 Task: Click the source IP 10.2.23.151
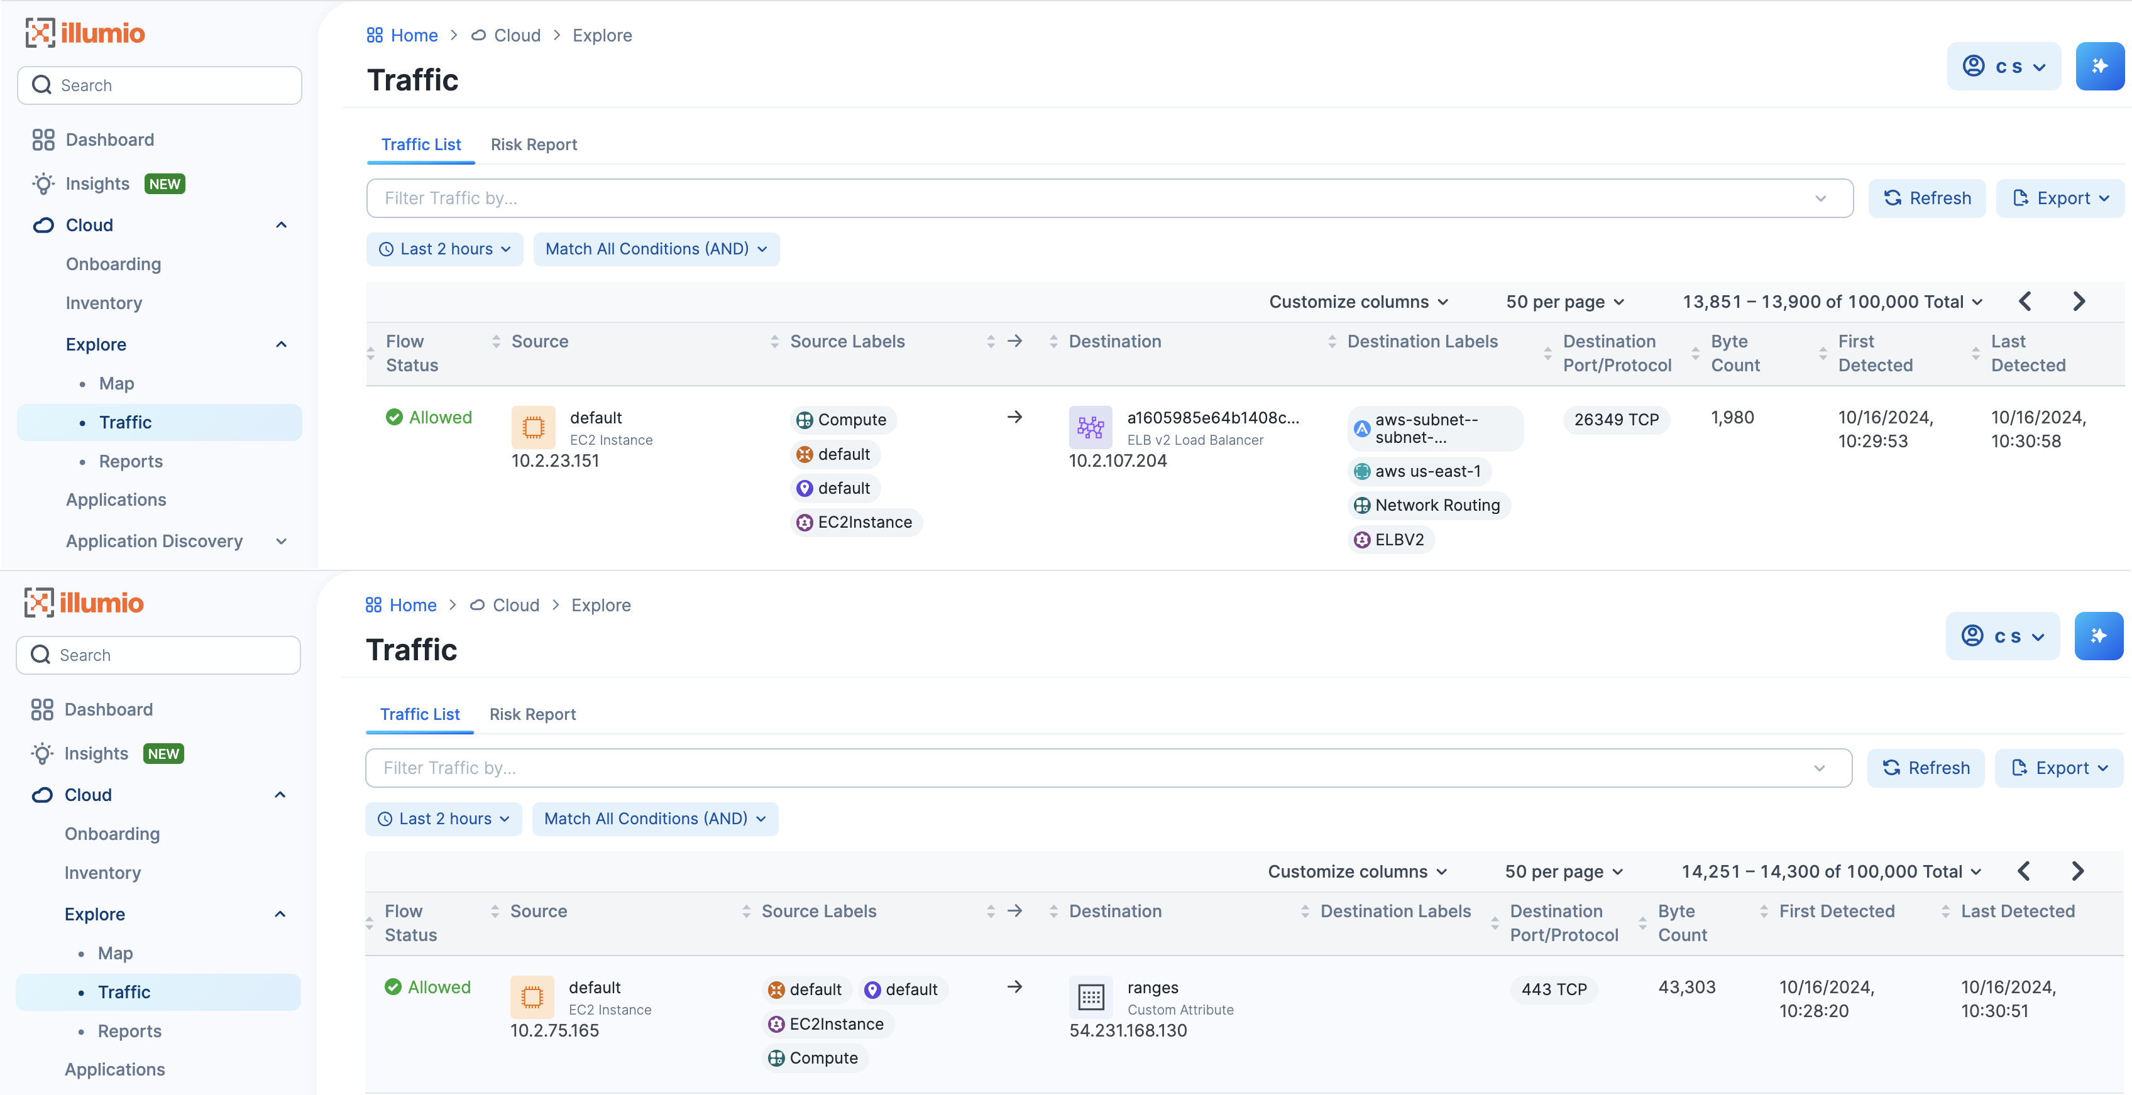[x=556, y=460]
